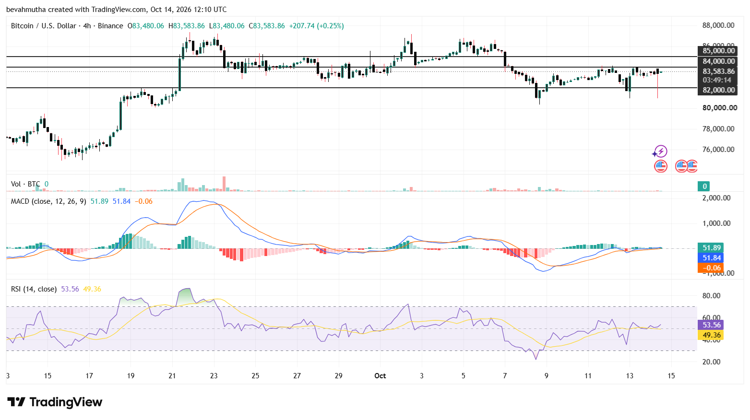
Task: Click the MACD legend value 51.84
Action: pos(121,201)
